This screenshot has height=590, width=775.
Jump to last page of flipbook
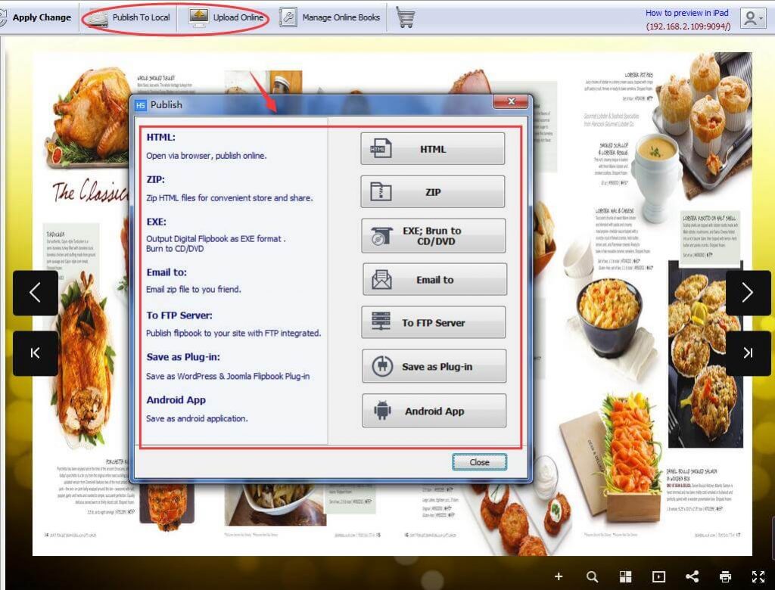tap(748, 353)
